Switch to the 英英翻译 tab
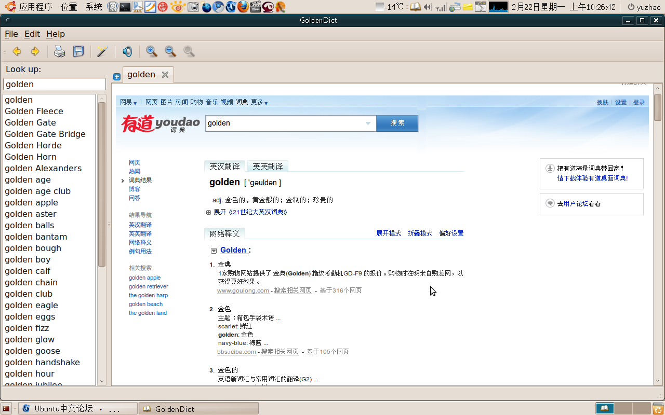Viewport: 665px width, 415px height. [268, 166]
